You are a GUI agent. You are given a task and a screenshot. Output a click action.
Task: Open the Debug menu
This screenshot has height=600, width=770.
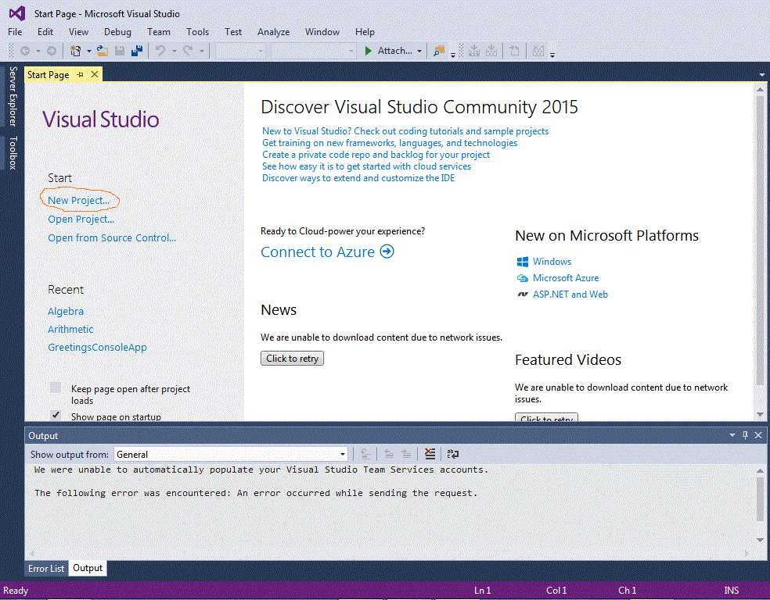117,32
